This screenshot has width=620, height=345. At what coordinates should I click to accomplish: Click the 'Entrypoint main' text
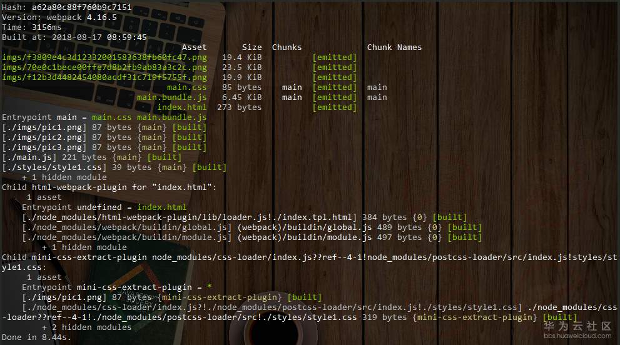(39, 117)
